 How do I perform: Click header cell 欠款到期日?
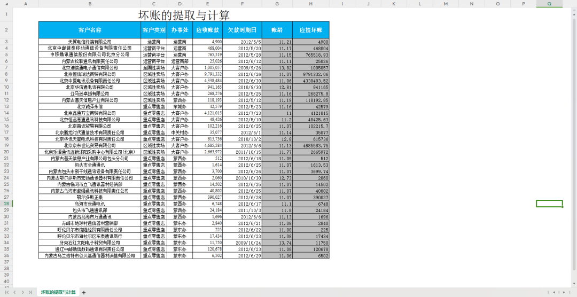coord(243,30)
